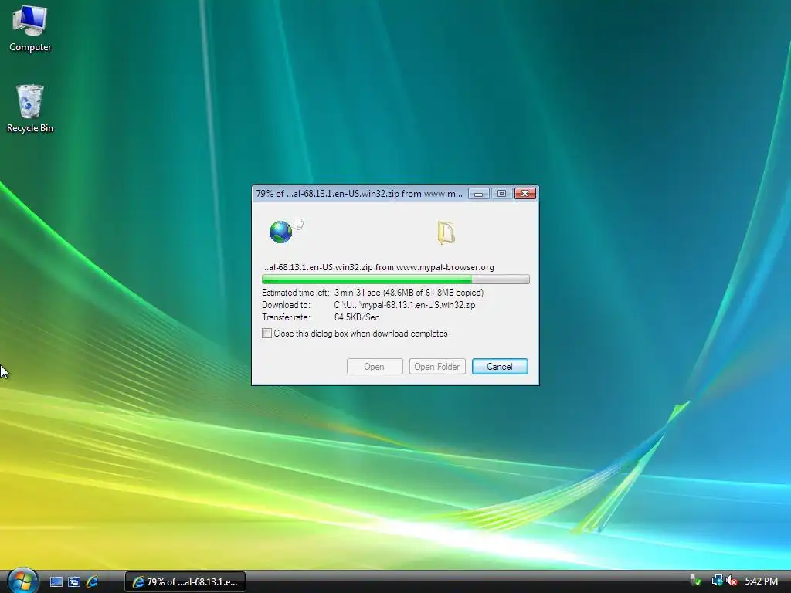Maximize the download dialog window
The height and width of the screenshot is (593, 791).
[502, 194]
